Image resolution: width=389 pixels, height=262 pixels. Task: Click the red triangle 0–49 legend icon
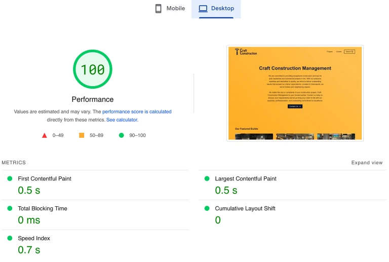pos(45,135)
